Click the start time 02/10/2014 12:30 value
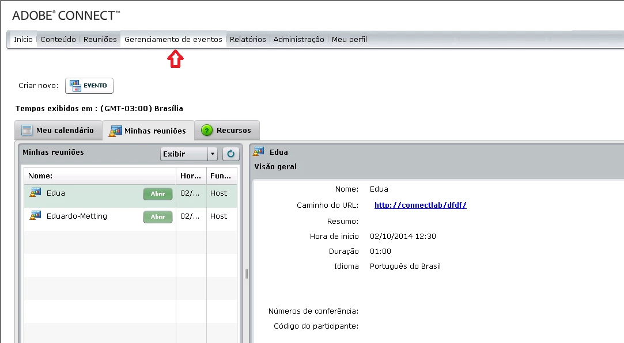 click(403, 236)
